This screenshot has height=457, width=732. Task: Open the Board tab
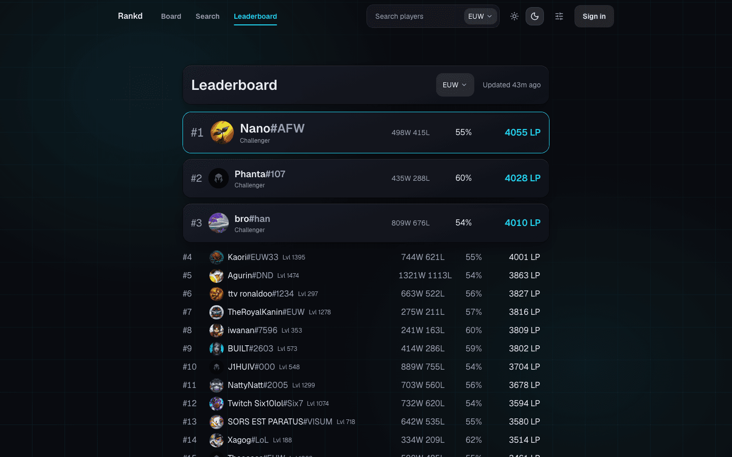[171, 16]
